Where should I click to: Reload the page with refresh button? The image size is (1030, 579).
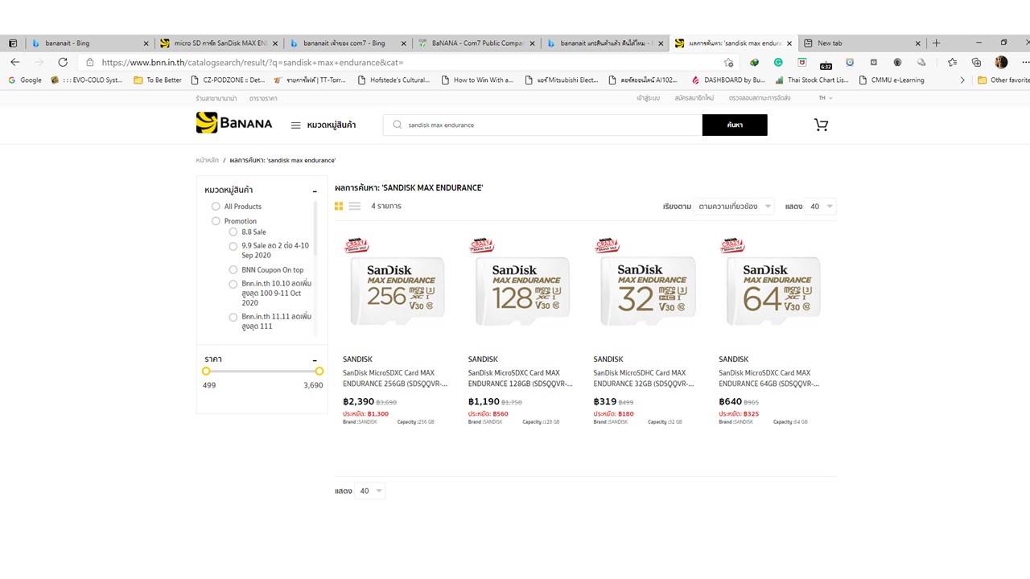tap(63, 62)
